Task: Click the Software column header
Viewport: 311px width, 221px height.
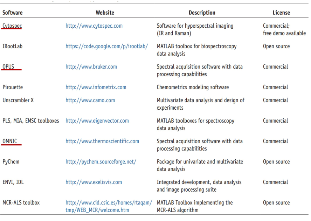Action: 13,13
